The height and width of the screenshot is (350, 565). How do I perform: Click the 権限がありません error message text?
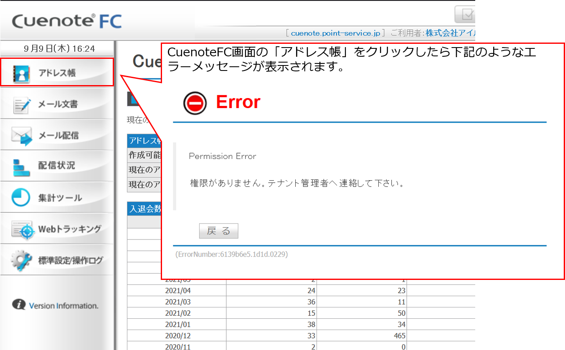280,182
